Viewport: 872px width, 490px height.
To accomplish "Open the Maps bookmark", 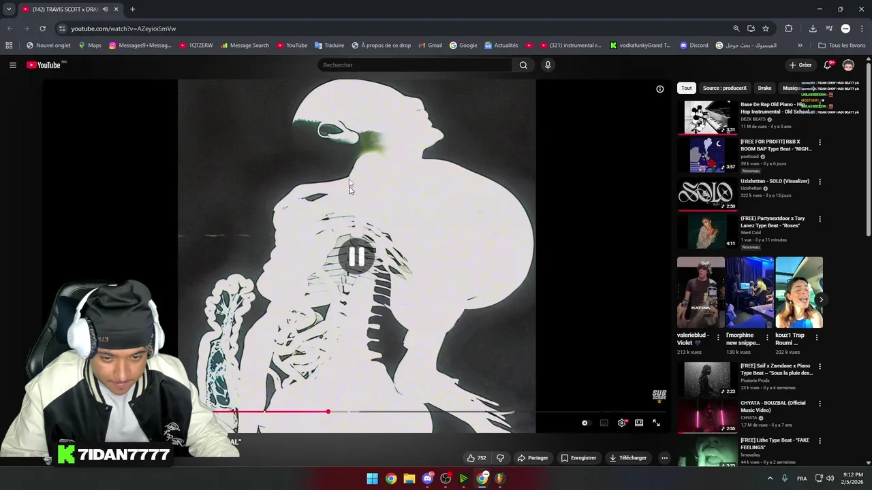I will coord(89,46).
